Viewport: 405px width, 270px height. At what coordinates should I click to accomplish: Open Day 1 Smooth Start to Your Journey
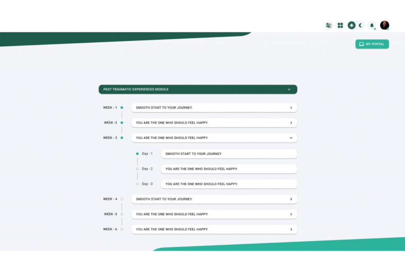tap(229, 154)
